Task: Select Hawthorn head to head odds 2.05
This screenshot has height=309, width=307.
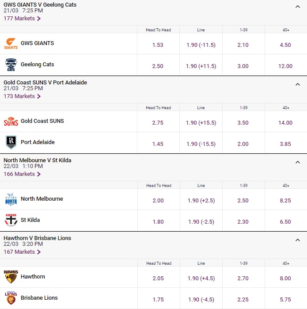Action: coord(158,278)
